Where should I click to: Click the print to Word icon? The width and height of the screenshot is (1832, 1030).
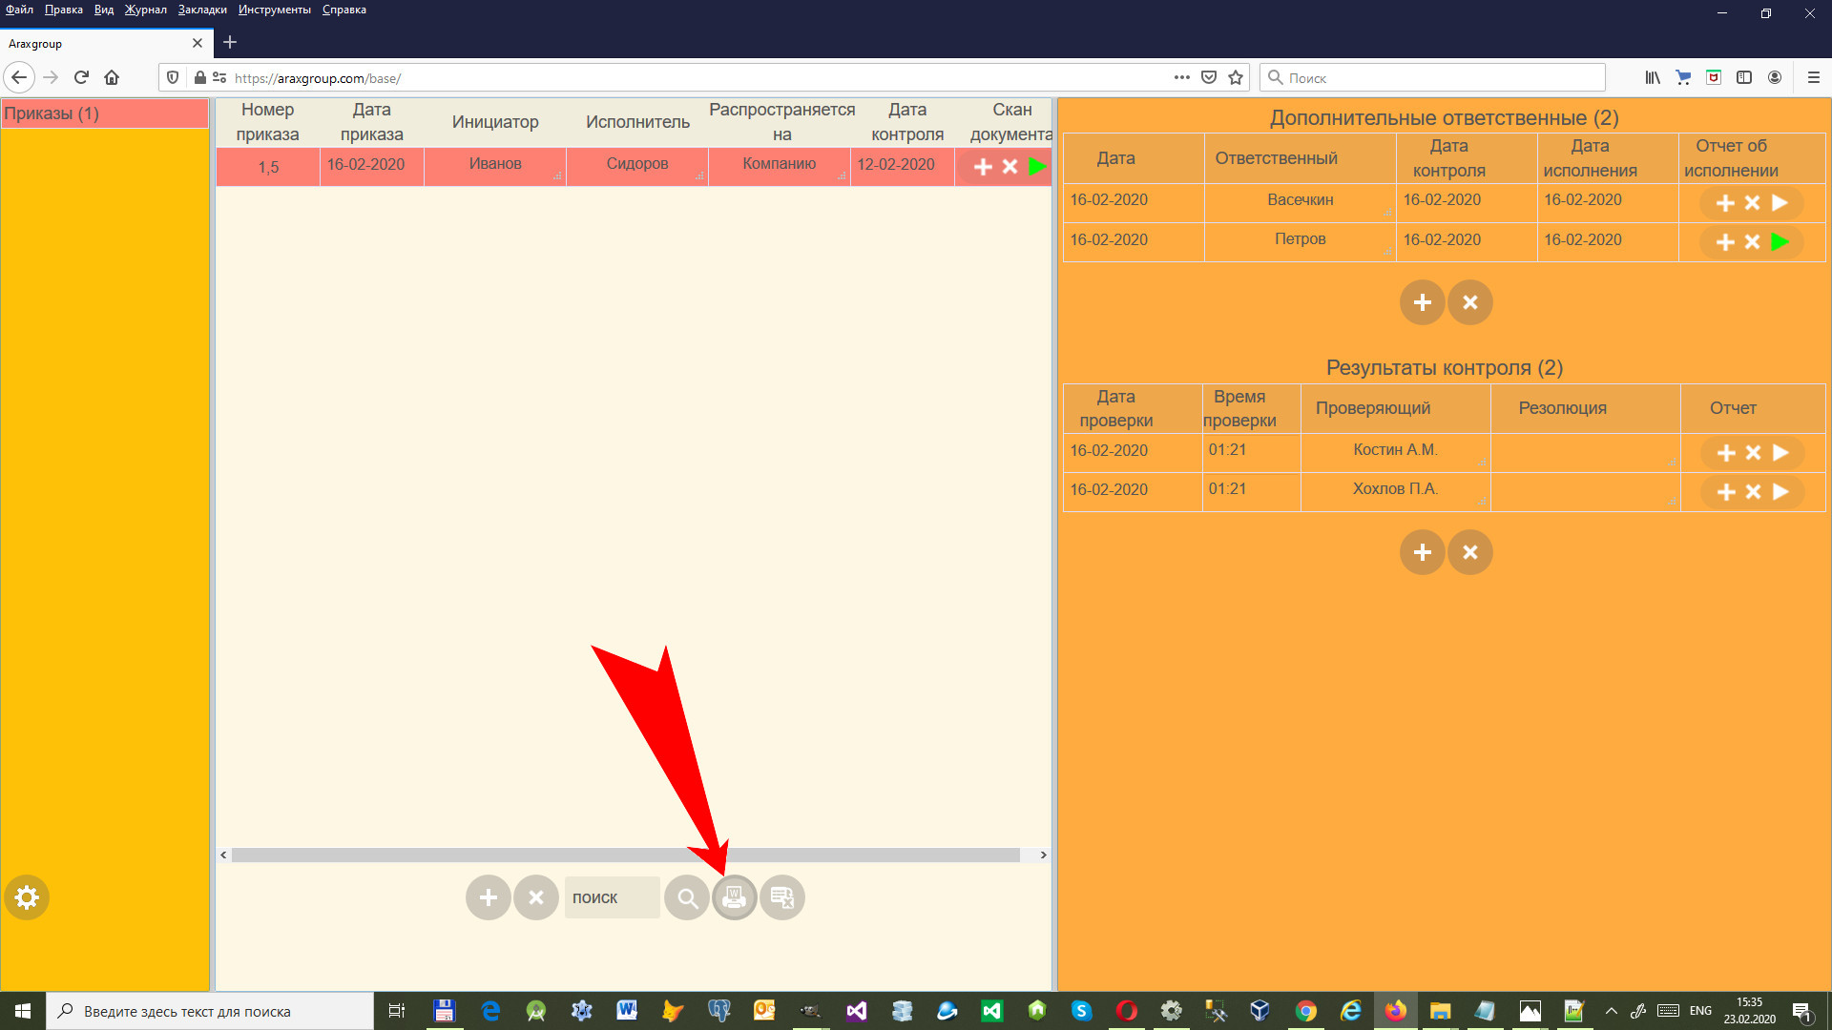(x=734, y=897)
